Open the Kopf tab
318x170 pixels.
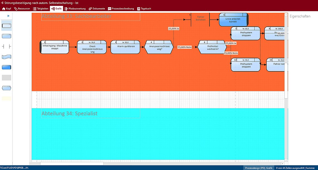(x=7, y=9)
